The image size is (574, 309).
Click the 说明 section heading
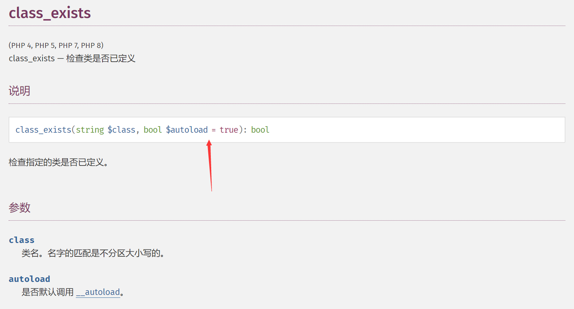[19, 91]
